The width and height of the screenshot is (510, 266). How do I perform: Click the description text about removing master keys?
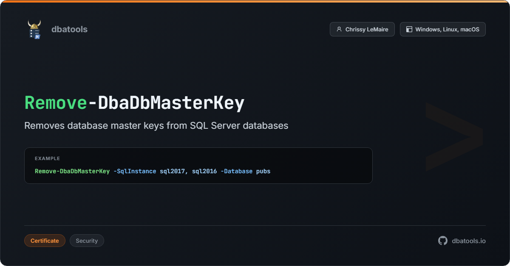click(156, 126)
